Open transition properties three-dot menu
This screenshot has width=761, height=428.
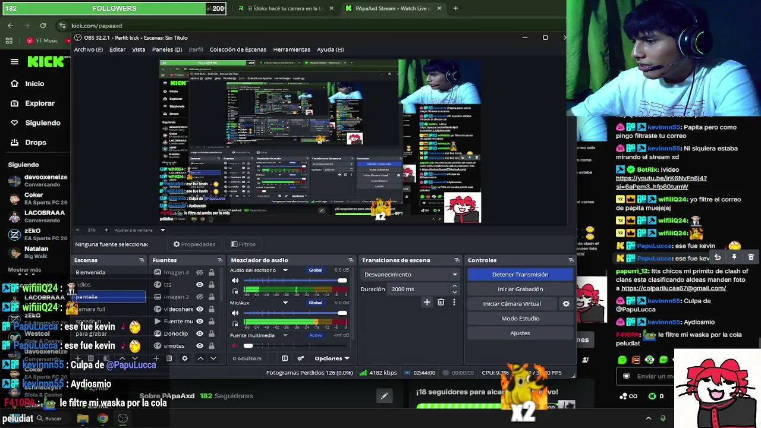[x=454, y=303]
